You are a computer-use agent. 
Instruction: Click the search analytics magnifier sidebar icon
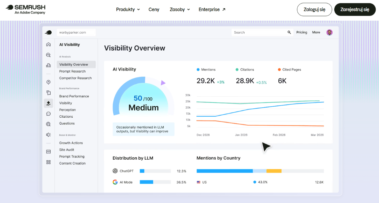[48, 55]
